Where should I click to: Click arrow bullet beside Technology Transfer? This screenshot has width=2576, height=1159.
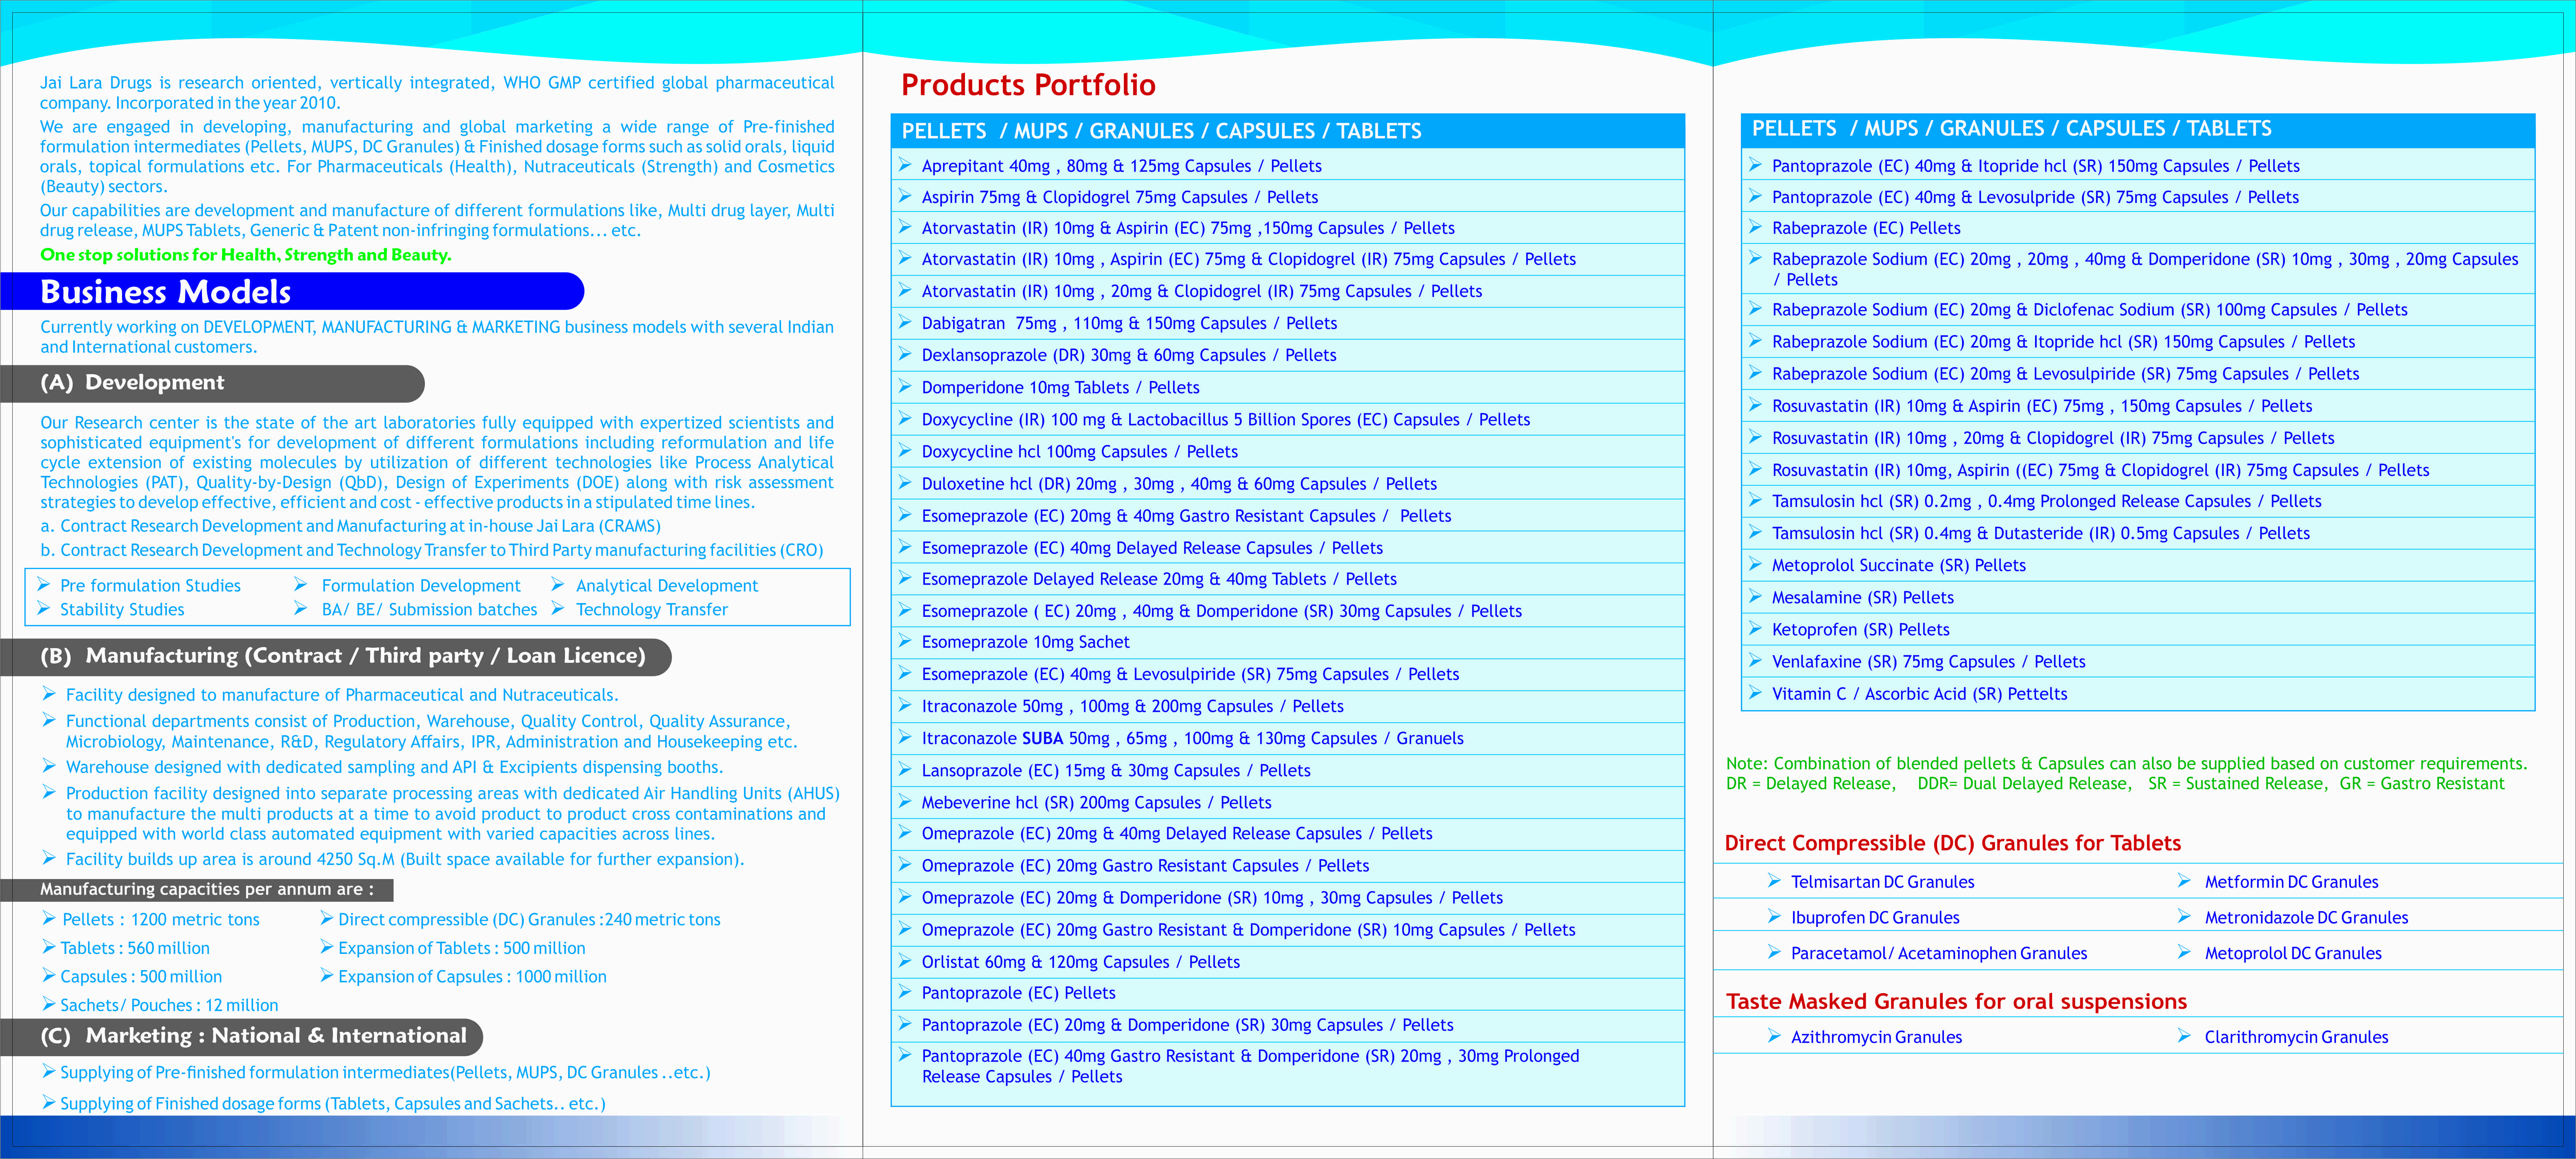coord(558,608)
